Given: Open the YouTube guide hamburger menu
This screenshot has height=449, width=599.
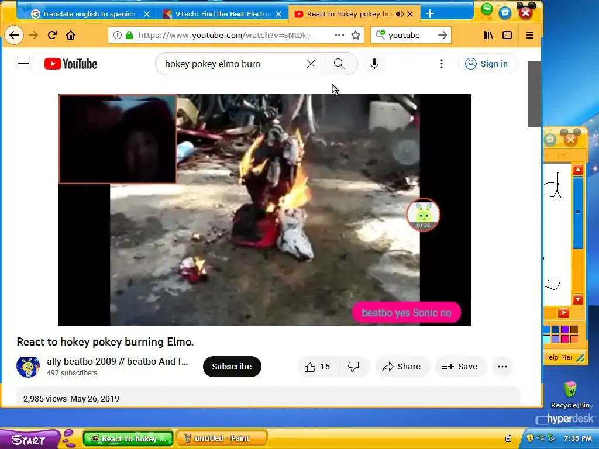Looking at the screenshot, I should click(x=23, y=64).
